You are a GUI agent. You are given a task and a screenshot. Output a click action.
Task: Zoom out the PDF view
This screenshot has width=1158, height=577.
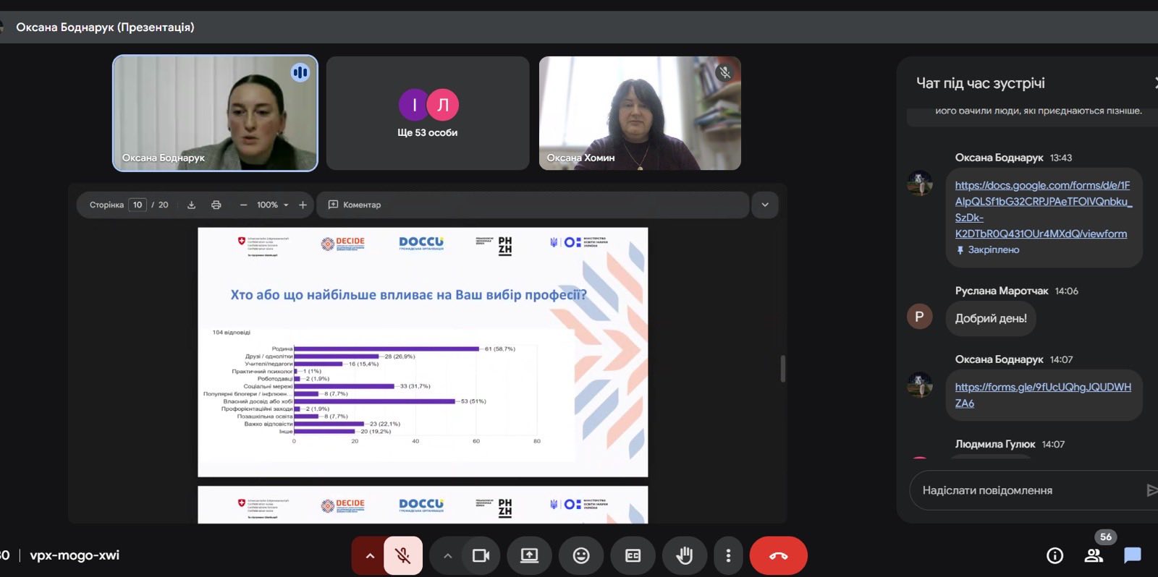[x=243, y=205]
